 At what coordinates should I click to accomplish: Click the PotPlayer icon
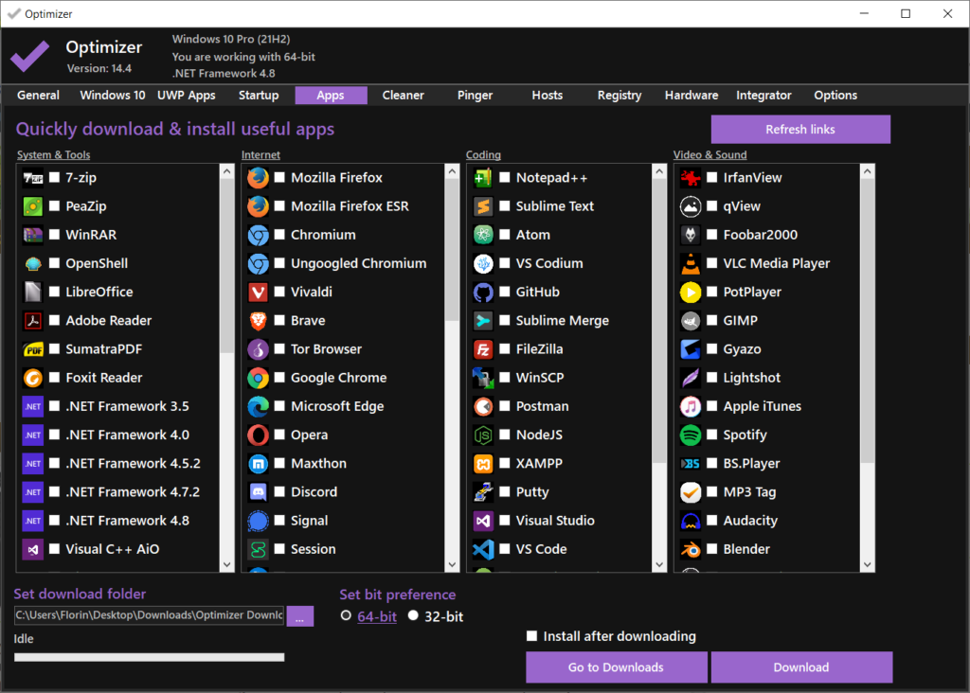(691, 293)
